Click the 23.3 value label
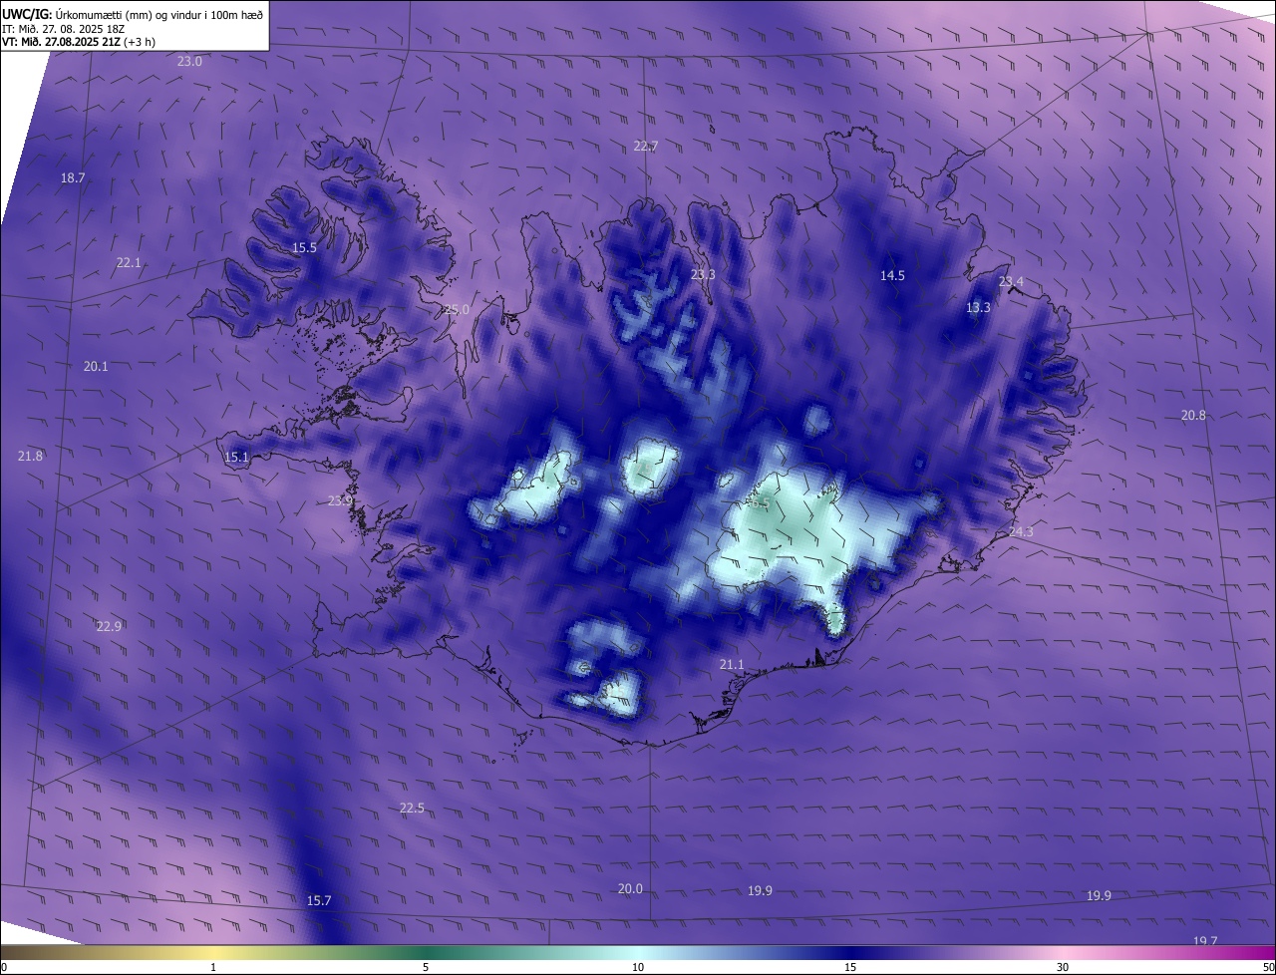This screenshot has width=1276, height=975. pyautogui.click(x=703, y=275)
